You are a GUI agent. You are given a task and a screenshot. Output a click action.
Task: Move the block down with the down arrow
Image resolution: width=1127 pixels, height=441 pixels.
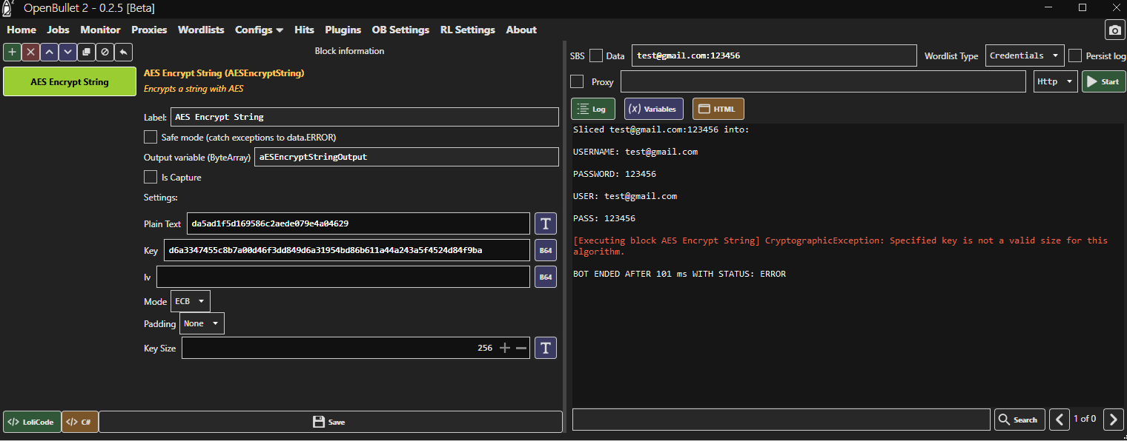(x=67, y=52)
